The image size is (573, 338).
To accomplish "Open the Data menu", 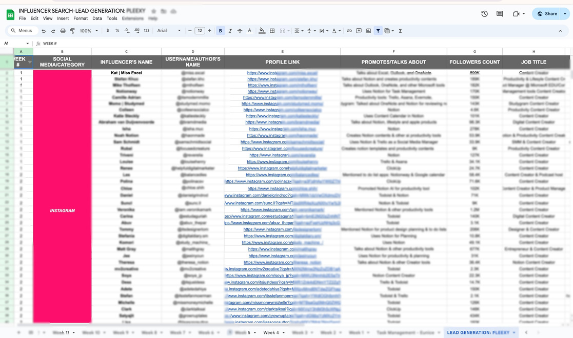I will point(97,18).
